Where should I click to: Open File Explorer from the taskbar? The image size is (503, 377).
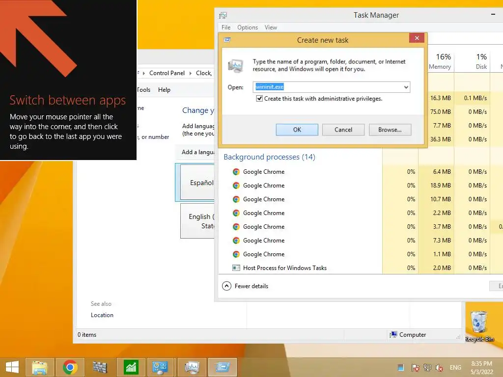pos(39,367)
